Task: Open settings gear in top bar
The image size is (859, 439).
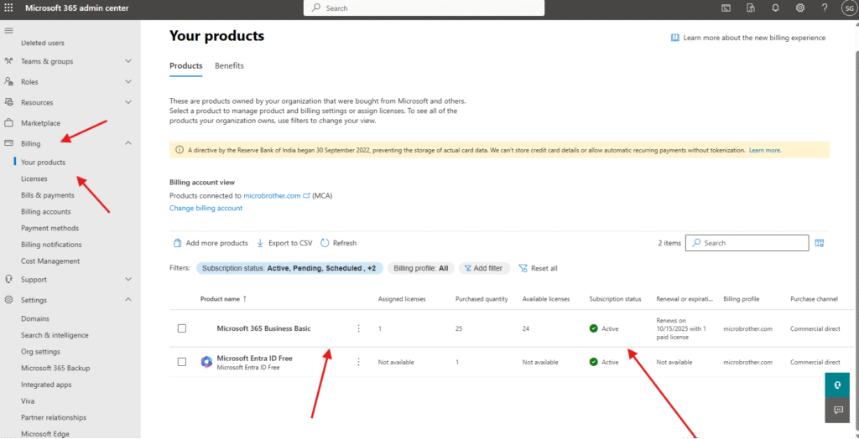Action: click(x=800, y=8)
